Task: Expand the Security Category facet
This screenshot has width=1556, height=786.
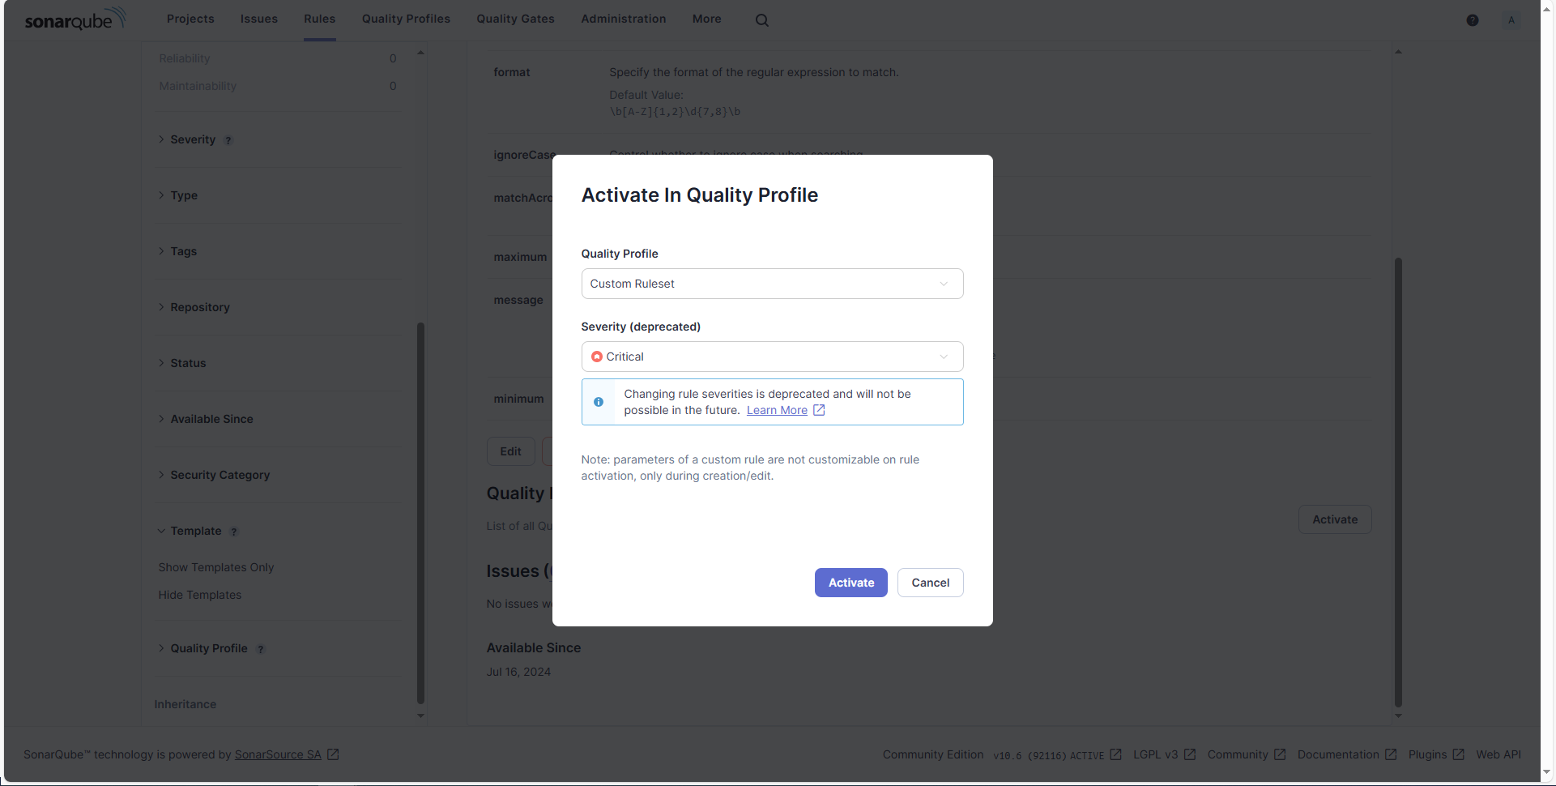Action: (x=220, y=475)
